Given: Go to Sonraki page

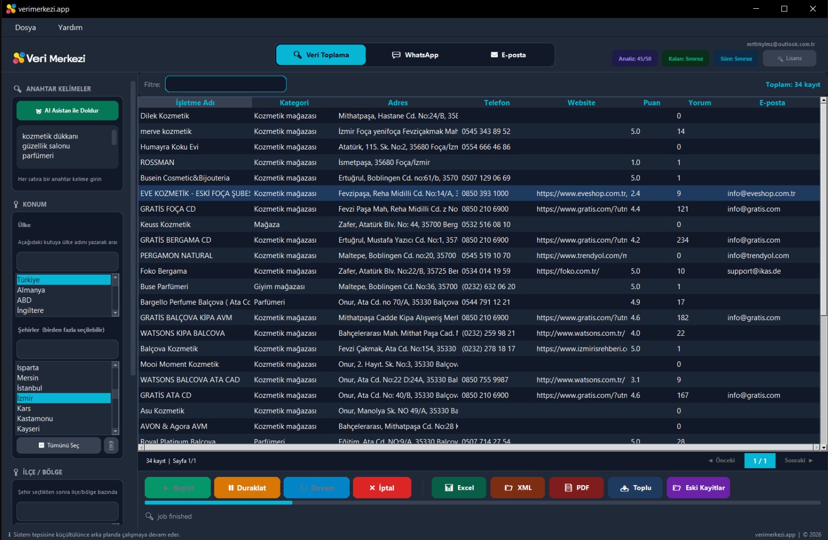Looking at the screenshot, I should pos(799,460).
